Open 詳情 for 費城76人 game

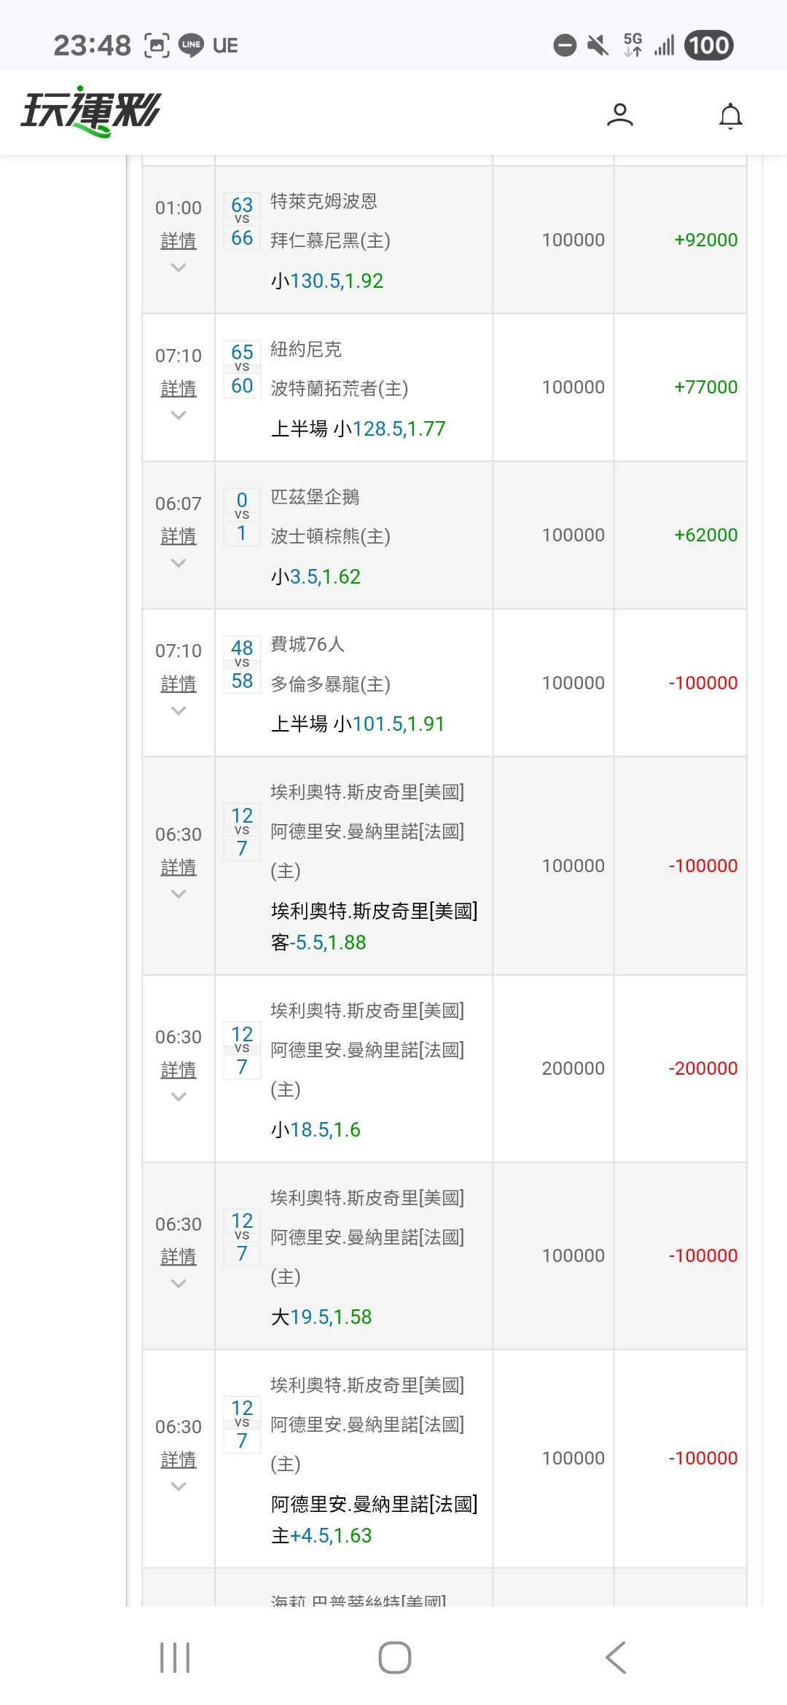click(179, 683)
